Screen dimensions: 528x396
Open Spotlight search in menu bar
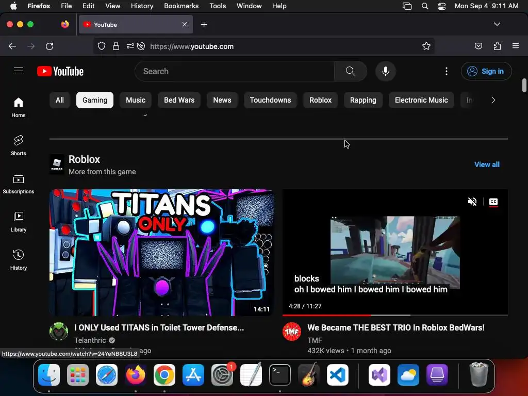pyautogui.click(x=425, y=6)
